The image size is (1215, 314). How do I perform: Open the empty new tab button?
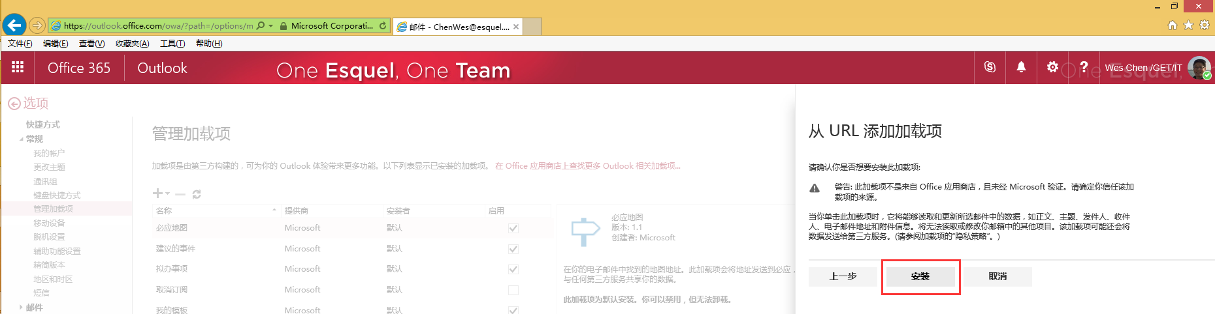point(533,27)
